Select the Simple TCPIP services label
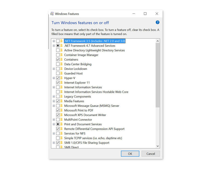Viewport: 211px width, 169px height. (x=93, y=138)
